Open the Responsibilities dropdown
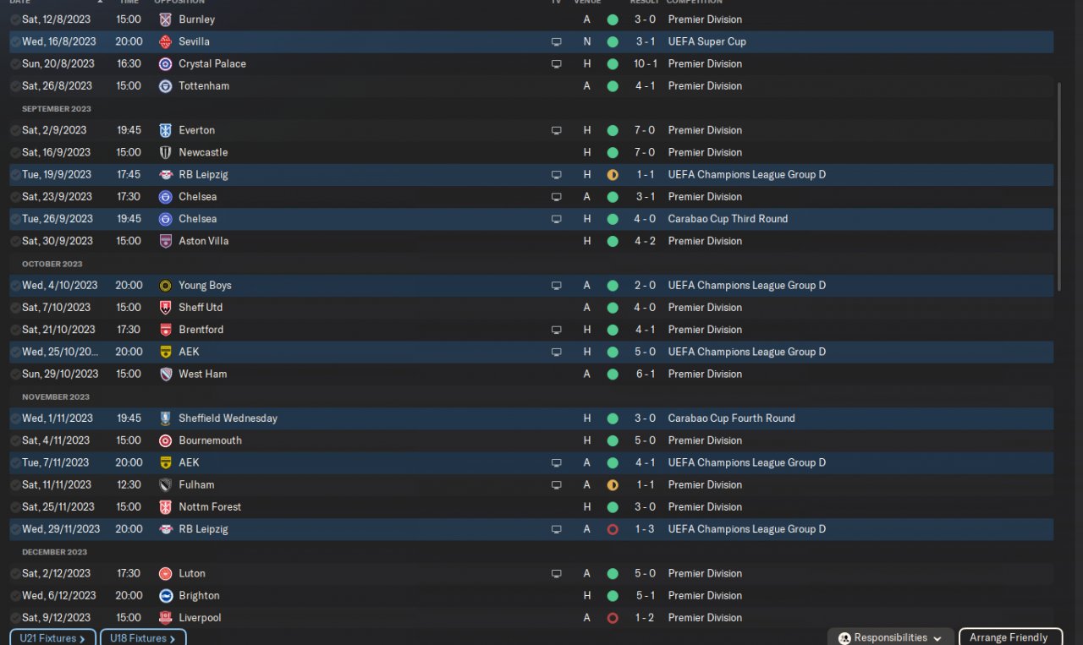The width and height of the screenshot is (1083, 645). [889, 637]
